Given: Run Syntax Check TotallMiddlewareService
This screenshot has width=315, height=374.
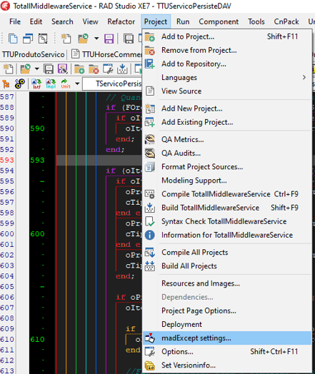Looking at the screenshot, I should (x=227, y=221).
